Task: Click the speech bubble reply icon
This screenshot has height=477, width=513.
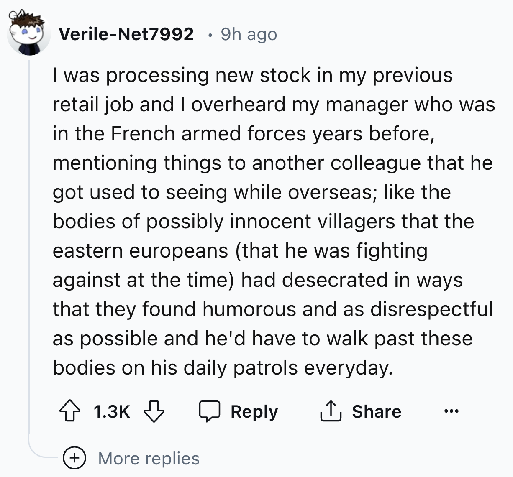Action: click(x=209, y=411)
